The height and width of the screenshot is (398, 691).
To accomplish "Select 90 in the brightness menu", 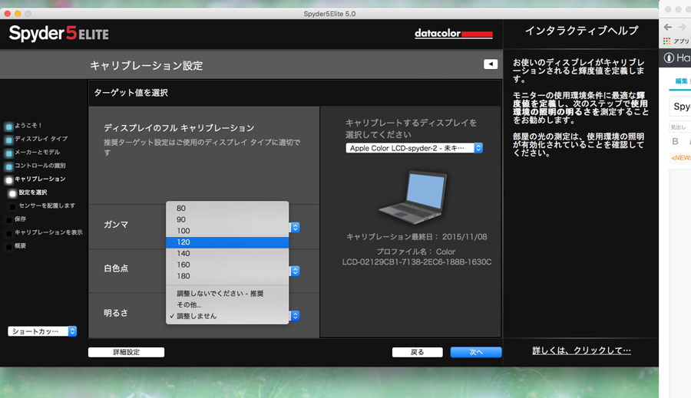I will point(227,219).
